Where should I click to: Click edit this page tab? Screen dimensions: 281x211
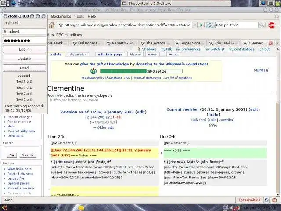[x=110, y=55]
